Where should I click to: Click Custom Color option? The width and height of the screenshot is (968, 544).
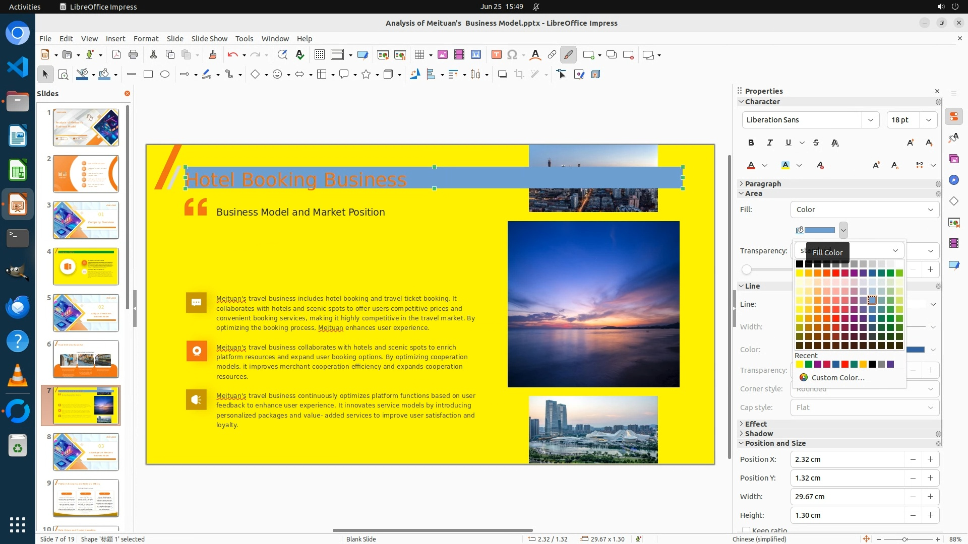837,378
